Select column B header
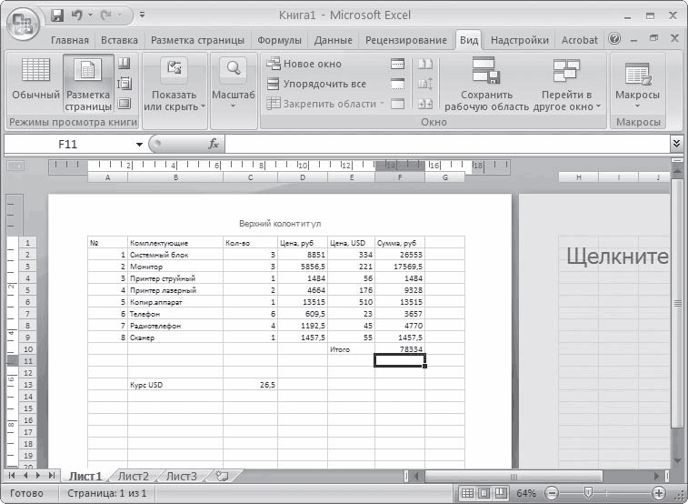Viewport: 688px width, 504px height. coord(175,177)
